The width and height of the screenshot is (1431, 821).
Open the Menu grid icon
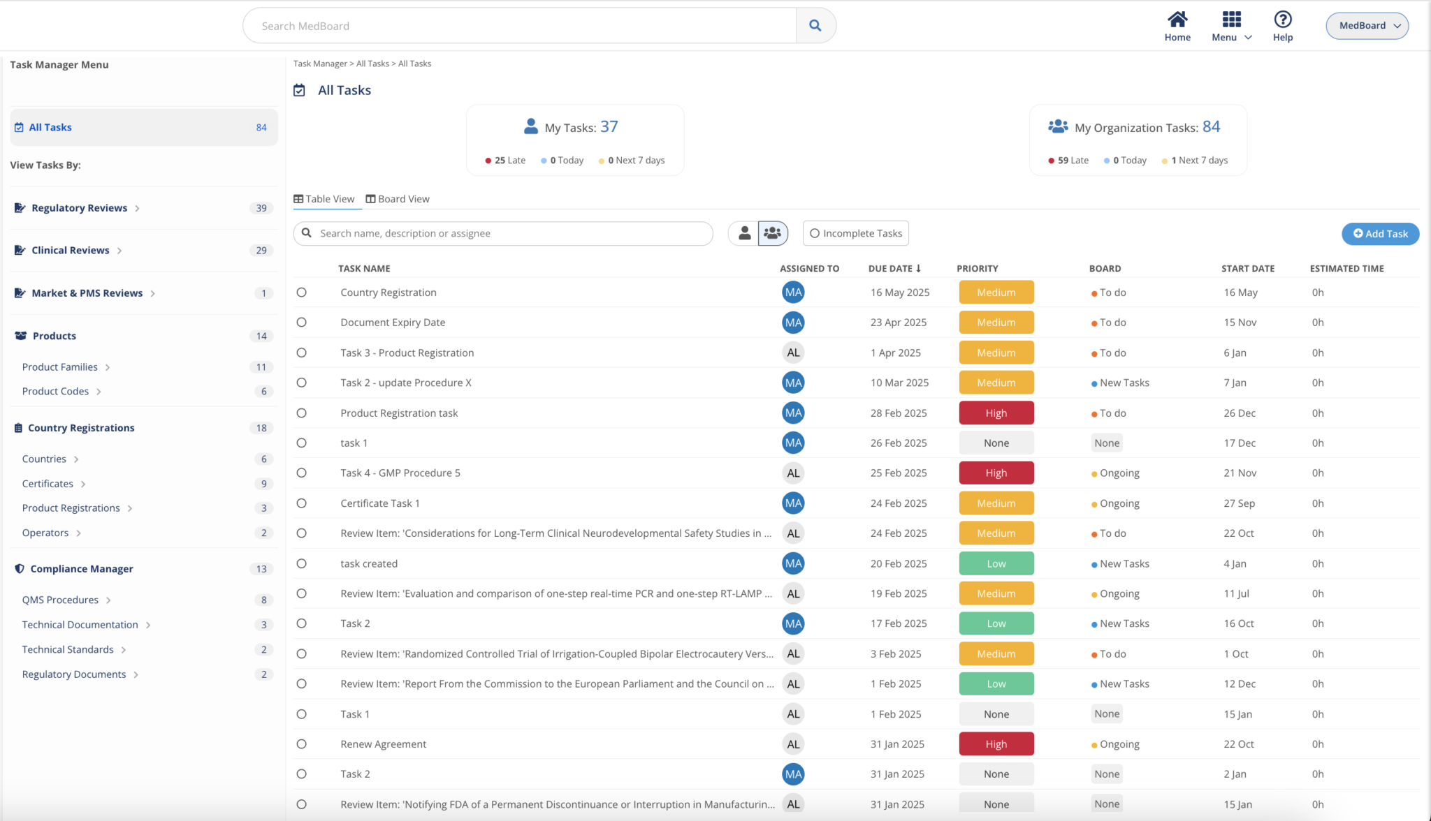point(1231,18)
